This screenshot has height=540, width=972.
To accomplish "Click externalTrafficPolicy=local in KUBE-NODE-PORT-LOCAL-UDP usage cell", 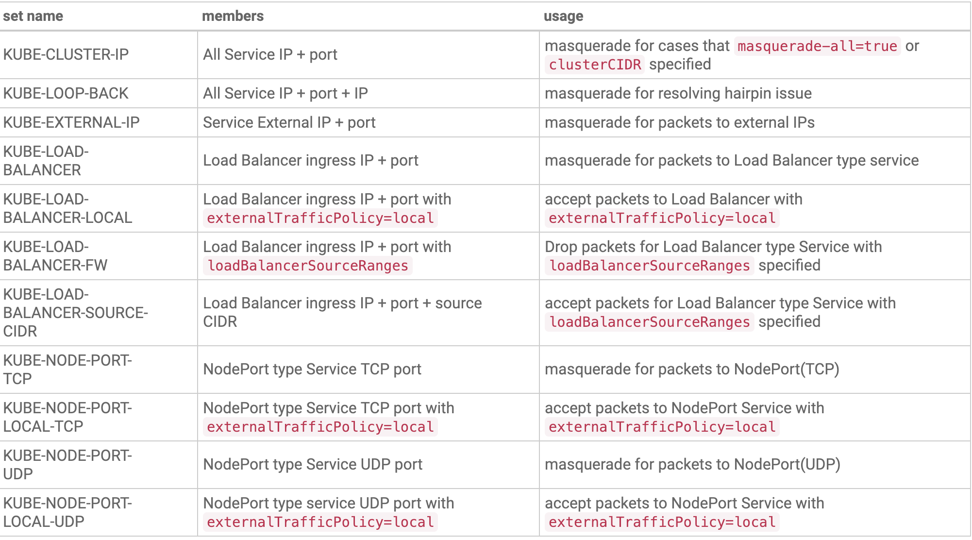I will (662, 522).
